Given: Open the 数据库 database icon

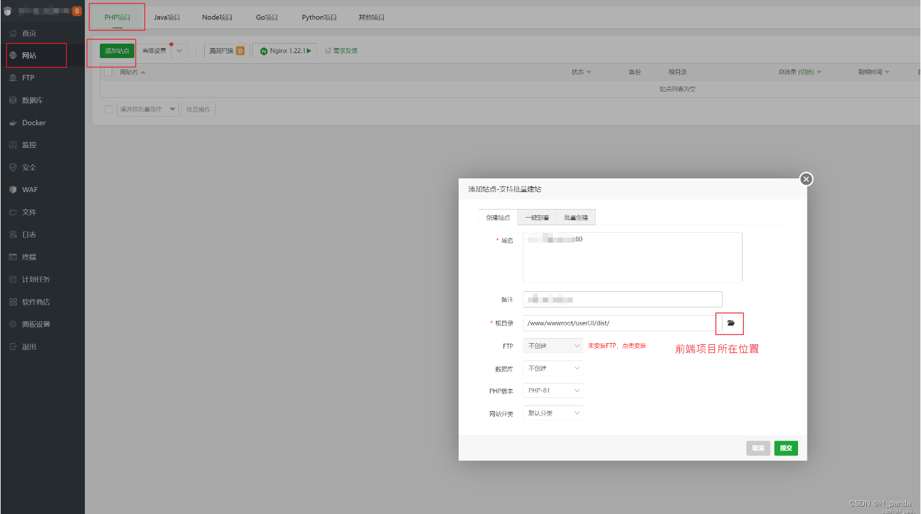Looking at the screenshot, I should pos(12,100).
